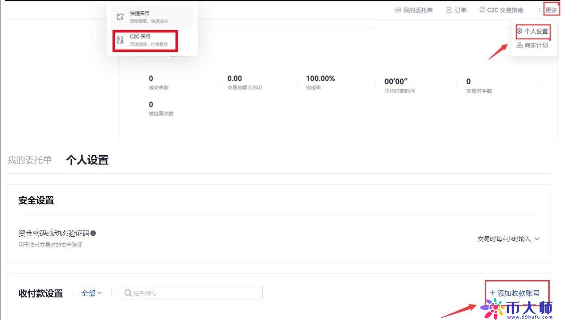Click the 币大师 flower logo
Screen dimensions: 563x320
492,307
